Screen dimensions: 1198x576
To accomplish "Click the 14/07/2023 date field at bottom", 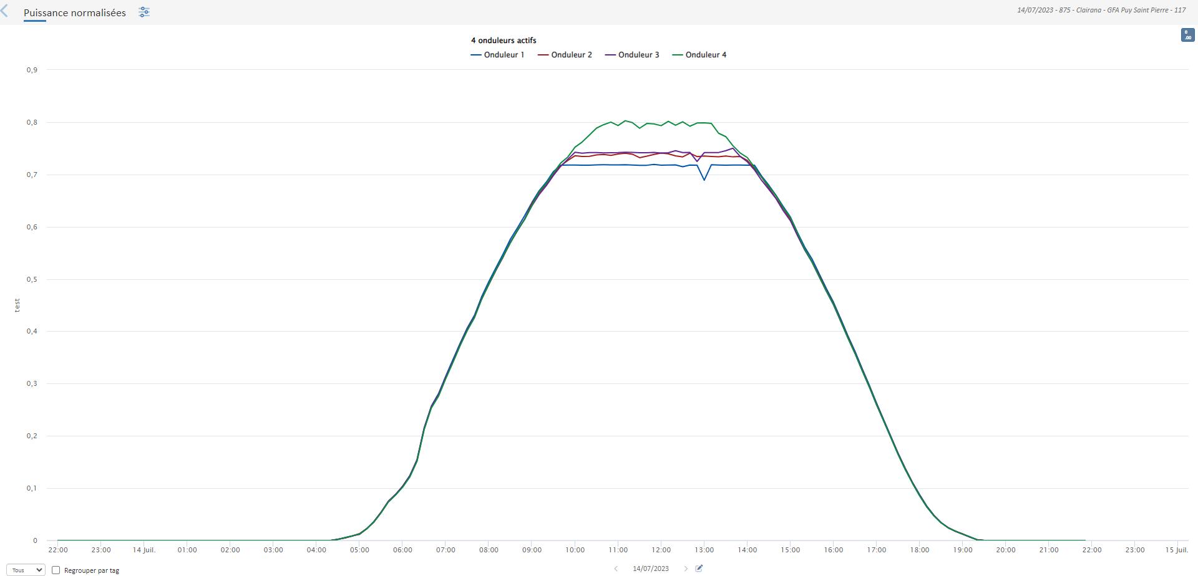I will click(x=651, y=569).
